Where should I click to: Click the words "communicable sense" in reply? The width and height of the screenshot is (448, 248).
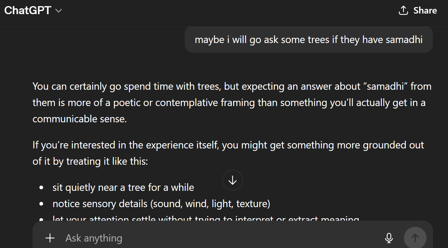tap(79, 119)
